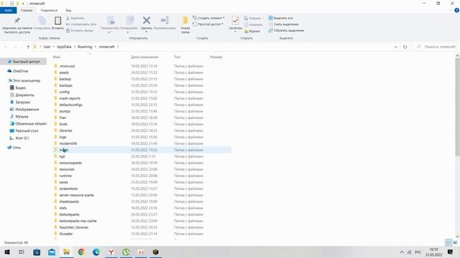
Task: Switch to the Поделиться (Share) ribbon tab
Action: point(49,10)
